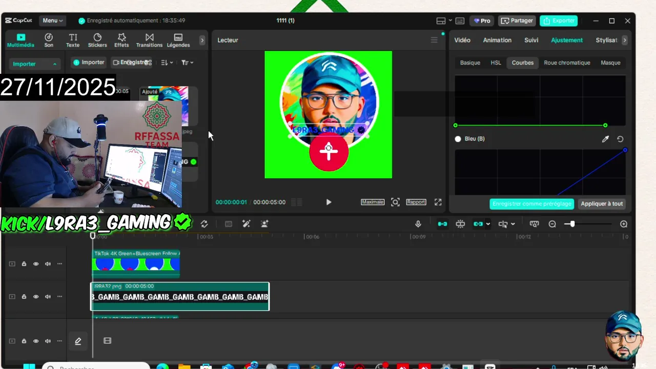Open the Texte panel
This screenshot has width=656, height=369.
[x=73, y=40]
